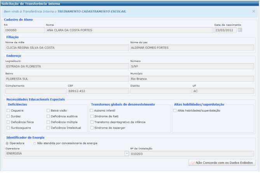The height and width of the screenshot is (173, 260).
Task: Check Síndrome de Asperger
Action: click(x=92, y=128)
